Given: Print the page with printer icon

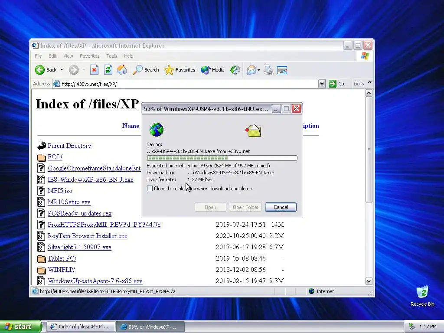Looking at the screenshot, I should [268, 70].
